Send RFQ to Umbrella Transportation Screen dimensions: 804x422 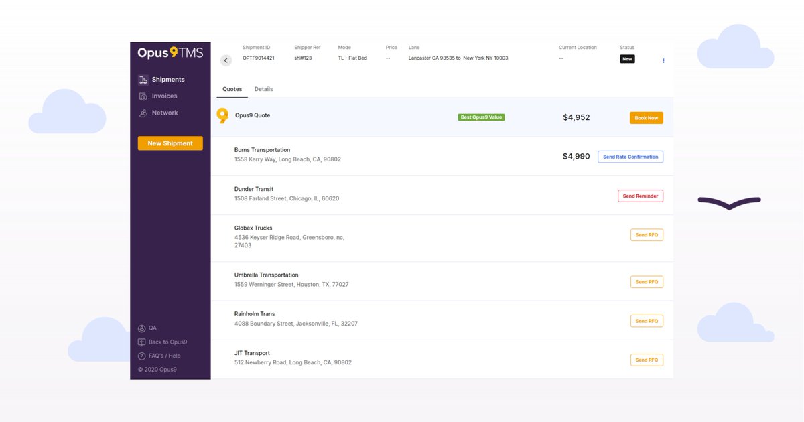[647, 282]
